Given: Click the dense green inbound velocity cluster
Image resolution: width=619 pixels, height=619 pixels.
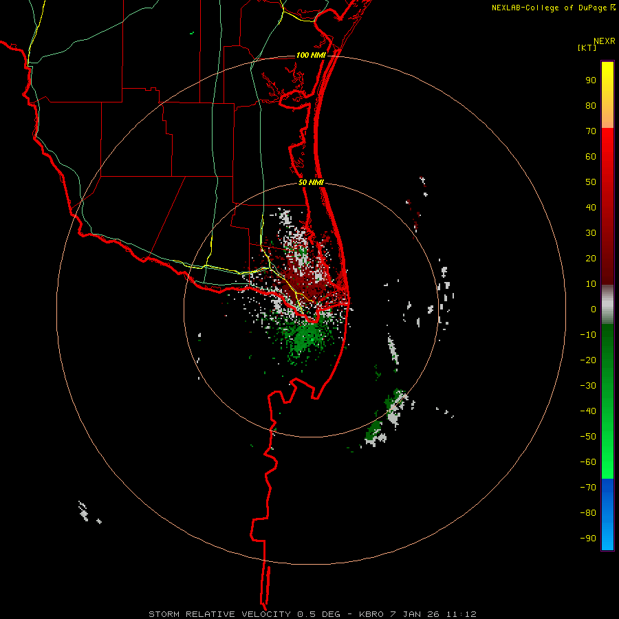Looking at the screenshot, I should click(x=305, y=337).
